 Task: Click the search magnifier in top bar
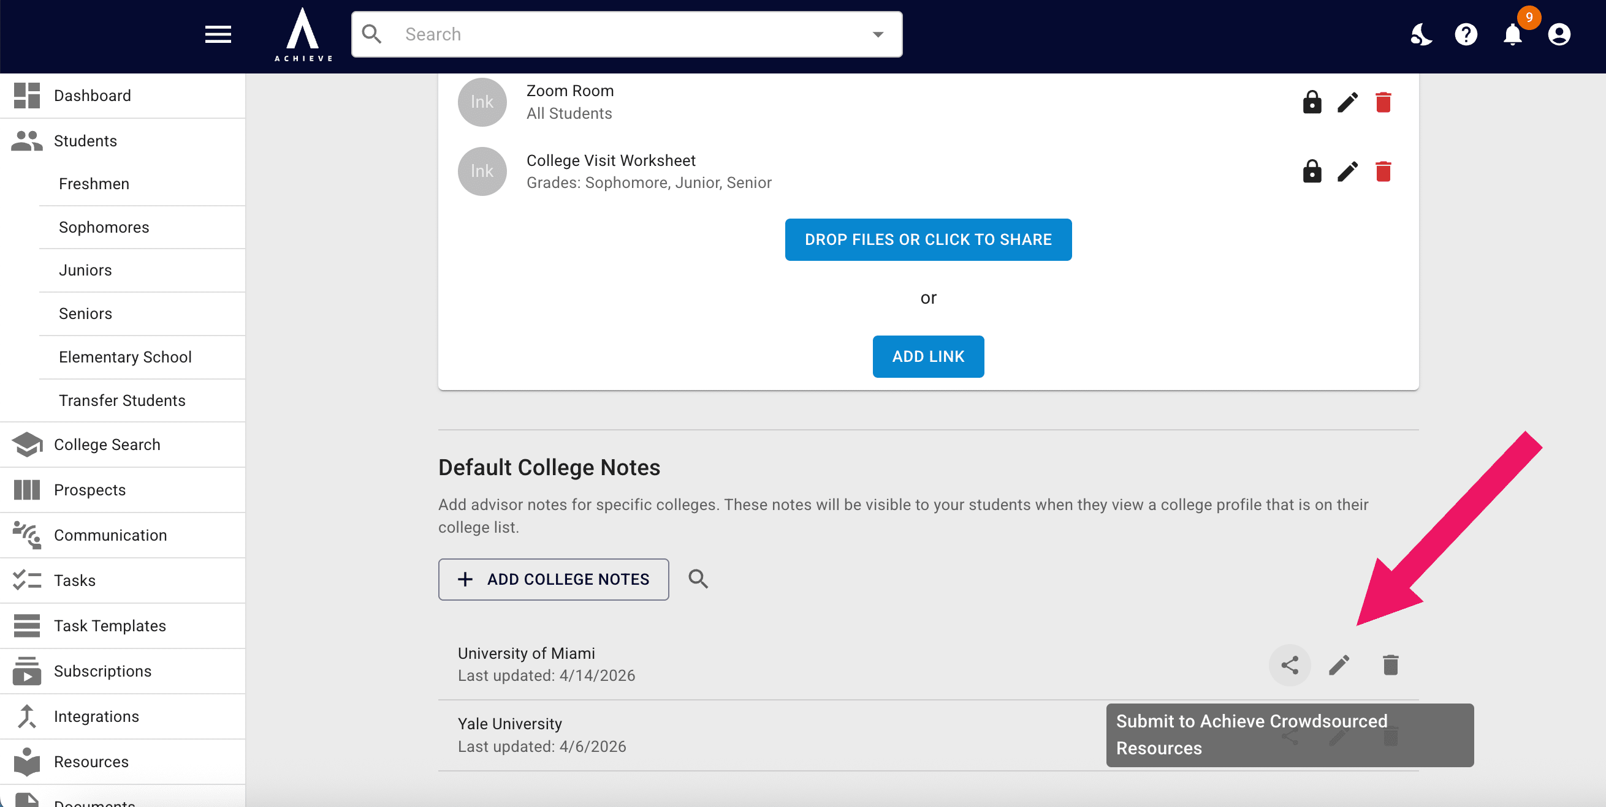point(372,34)
